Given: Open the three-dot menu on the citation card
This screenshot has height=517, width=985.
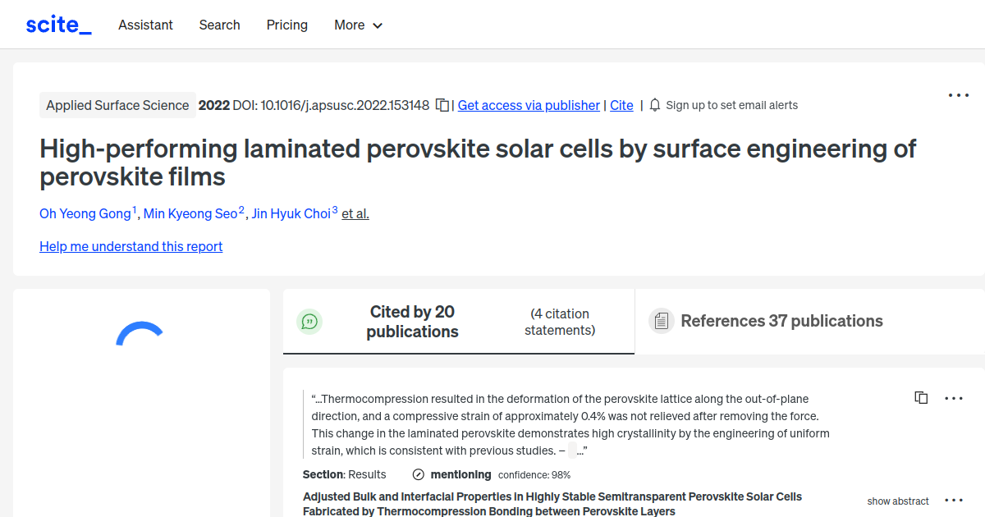Looking at the screenshot, I should [x=954, y=397].
